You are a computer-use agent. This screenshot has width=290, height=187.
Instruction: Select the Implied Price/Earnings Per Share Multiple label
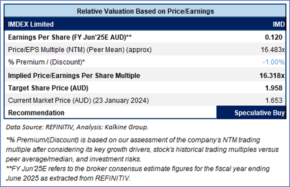(74, 76)
